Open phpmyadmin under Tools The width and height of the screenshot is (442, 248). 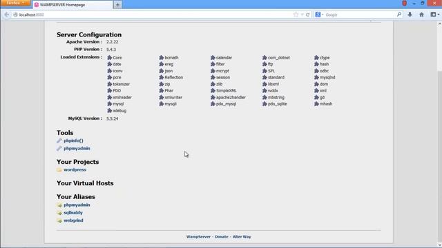[x=77, y=149]
